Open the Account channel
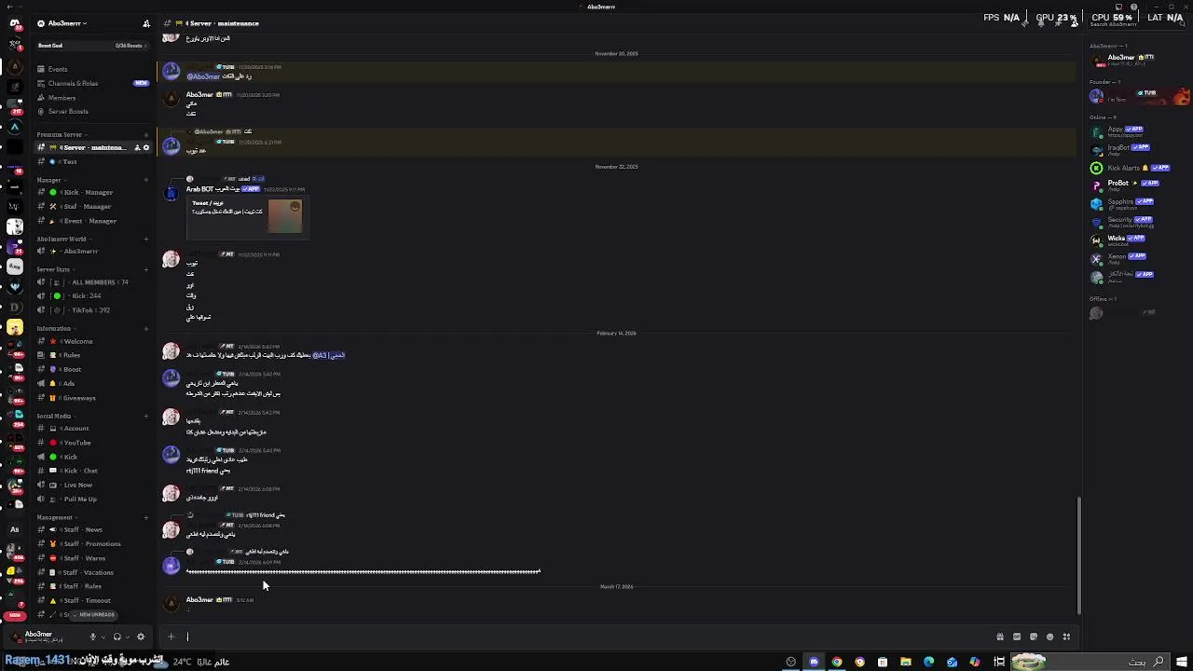The image size is (1193, 671). pyautogui.click(x=91, y=429)
